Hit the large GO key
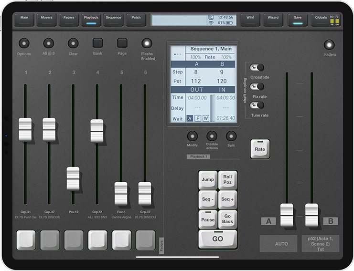Viewport: 354px width, 271px height. [218, 239]
